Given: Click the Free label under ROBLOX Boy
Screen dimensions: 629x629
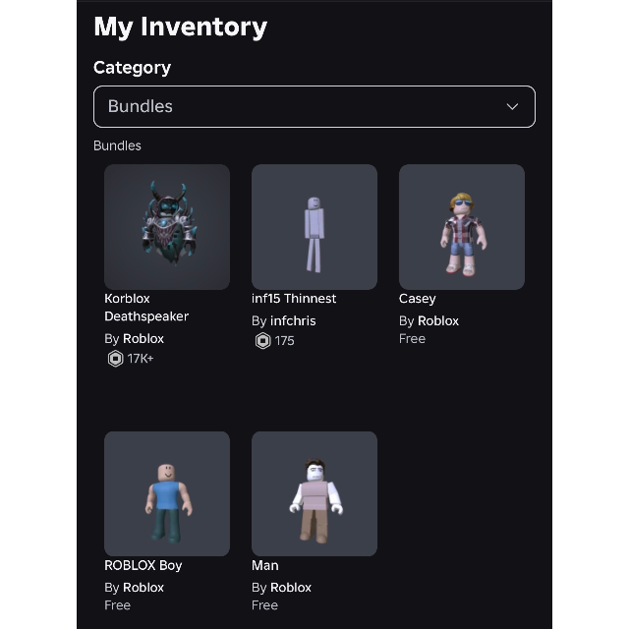Looking at the screenshot, I should (x=117, y=605).
